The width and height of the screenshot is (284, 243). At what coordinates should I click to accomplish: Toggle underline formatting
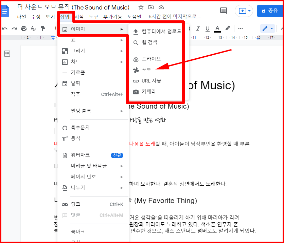[x=208, y=29]
